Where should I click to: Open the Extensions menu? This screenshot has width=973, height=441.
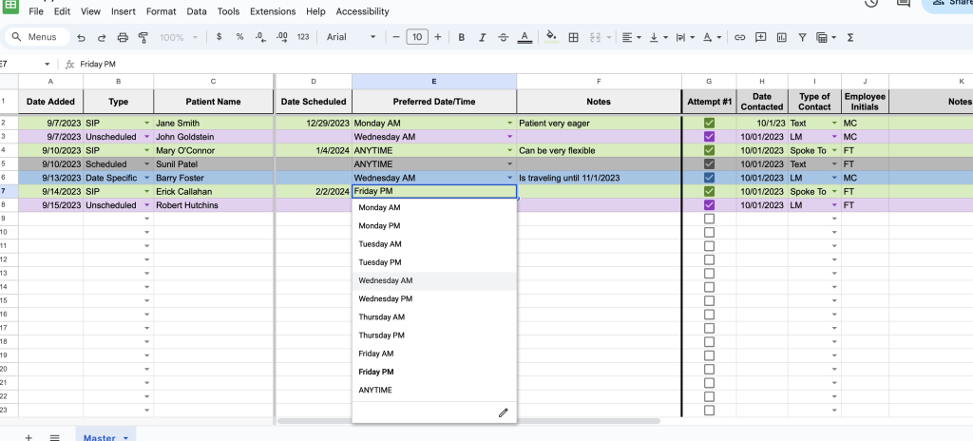[x=273, y=11]
